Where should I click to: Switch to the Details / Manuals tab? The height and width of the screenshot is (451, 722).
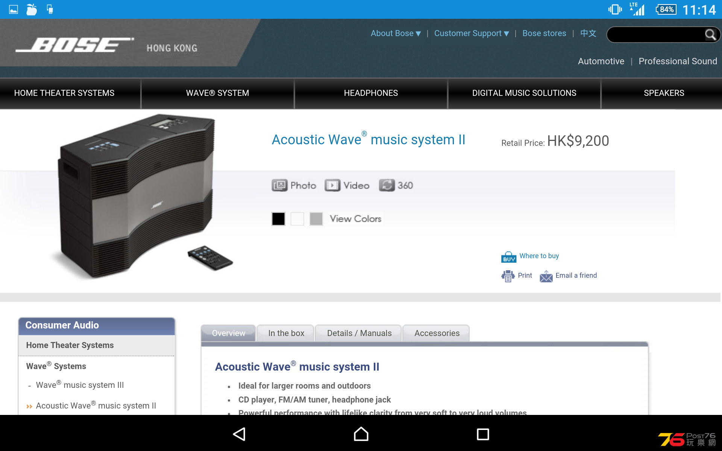359,333
